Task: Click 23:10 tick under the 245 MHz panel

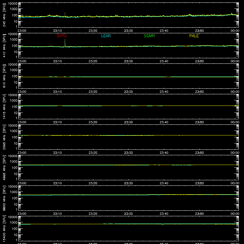Action: (57, 31)
